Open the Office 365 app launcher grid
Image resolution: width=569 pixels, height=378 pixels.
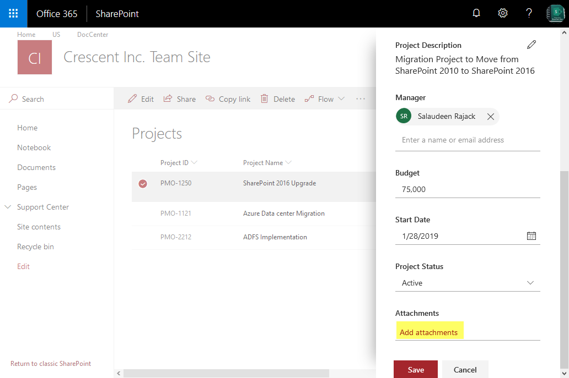(12, 13)
